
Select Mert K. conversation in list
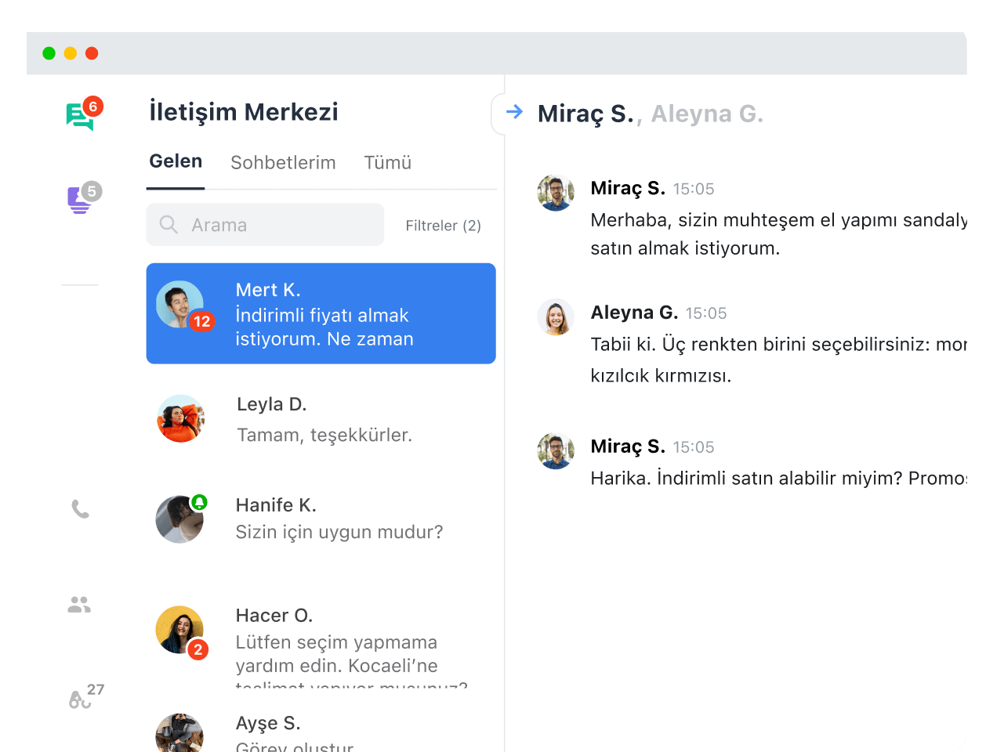point(321,313)
